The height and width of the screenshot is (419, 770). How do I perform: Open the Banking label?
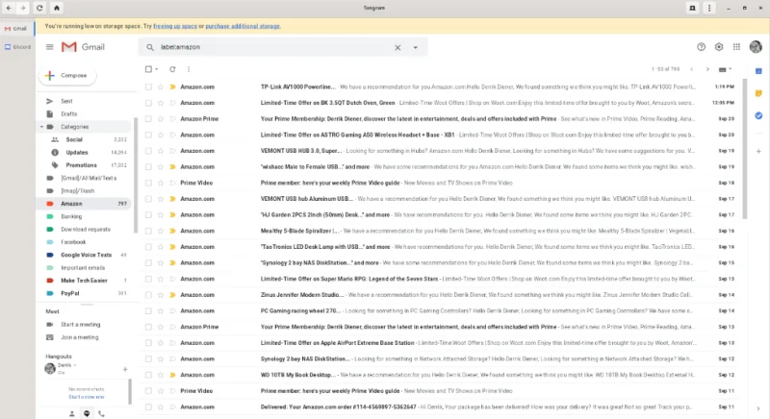coord(71,216)
